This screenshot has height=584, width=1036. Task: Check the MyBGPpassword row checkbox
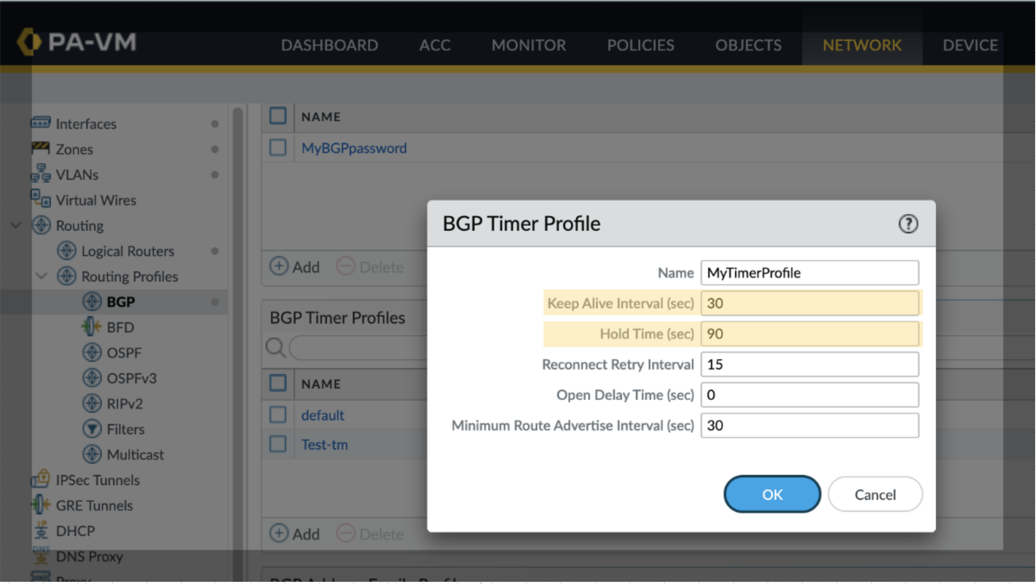click(278, 148)
